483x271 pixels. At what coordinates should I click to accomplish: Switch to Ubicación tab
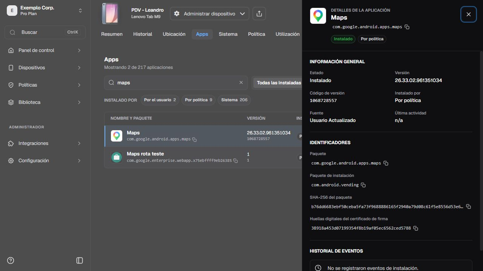coord(174,34)
